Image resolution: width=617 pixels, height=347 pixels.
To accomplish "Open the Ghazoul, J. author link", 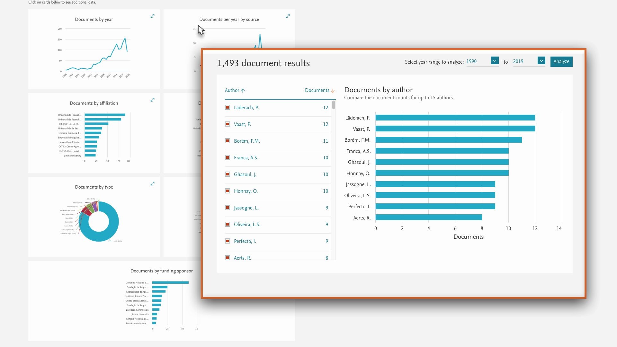I will 245,174.
